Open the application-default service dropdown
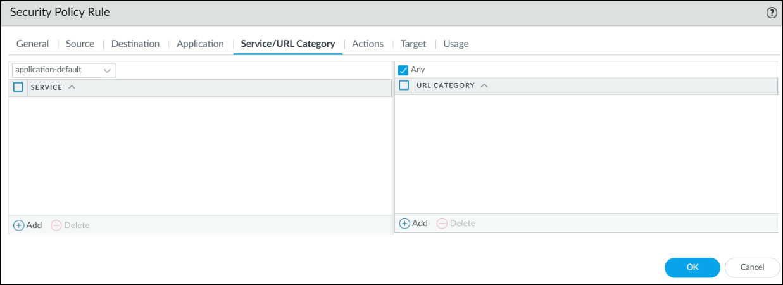This screenshot has height=285, width=783. [x=63, y=70]
